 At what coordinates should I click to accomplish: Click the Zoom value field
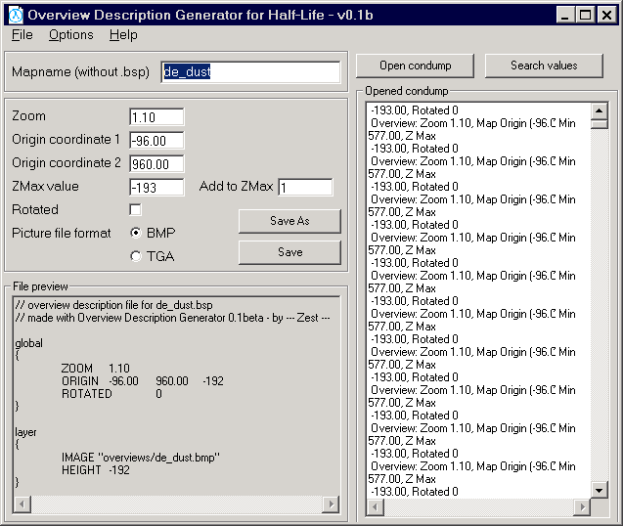pyautogui.click(x=156, y=117)
